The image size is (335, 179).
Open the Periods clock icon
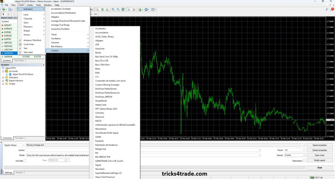[x=146, y=9]
